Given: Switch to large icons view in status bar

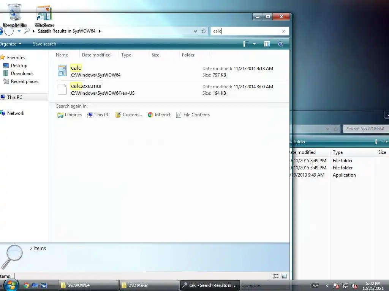Looking at the screenshot, I should pos(284,276).
